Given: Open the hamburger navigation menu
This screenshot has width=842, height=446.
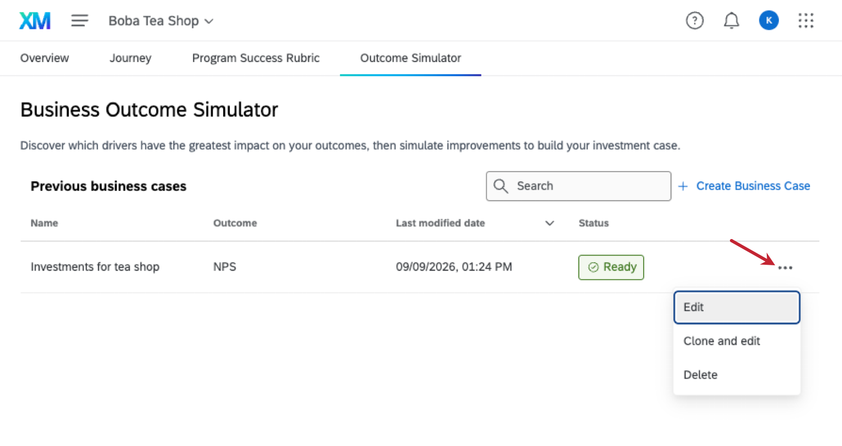Looking at the screenshot, I should point(79,20).
